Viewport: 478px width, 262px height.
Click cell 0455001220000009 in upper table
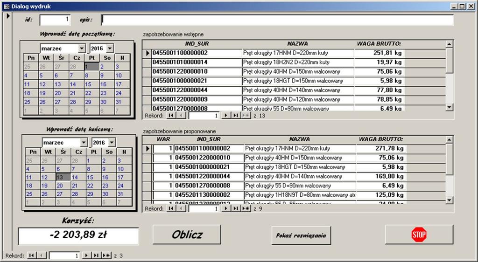click(197, 99)
